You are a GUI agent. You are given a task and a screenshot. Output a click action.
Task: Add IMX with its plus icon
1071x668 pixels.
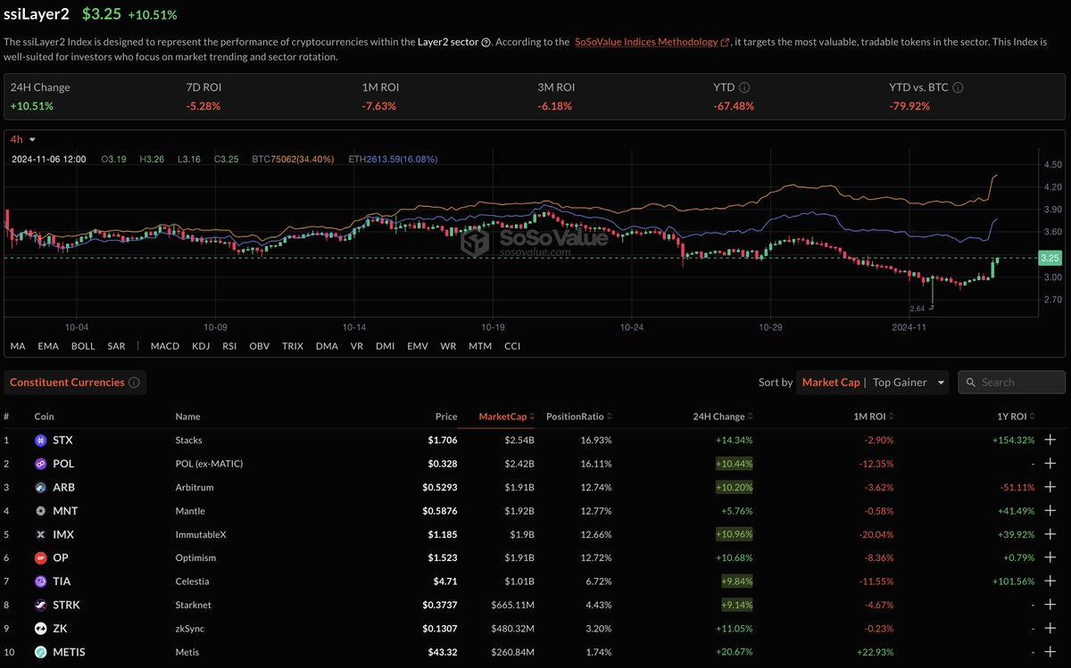point(1050,534)
